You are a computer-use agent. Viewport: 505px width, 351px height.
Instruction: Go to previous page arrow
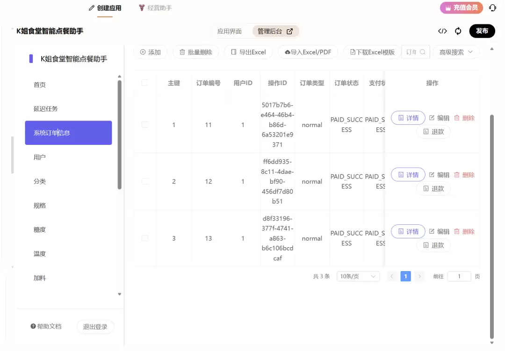(x=392, y=276)
